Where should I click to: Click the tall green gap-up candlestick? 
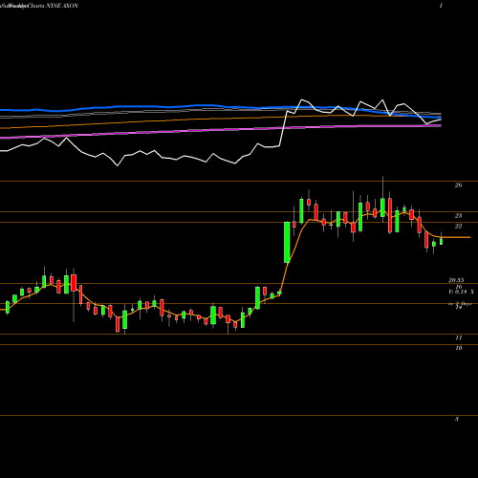pyautogui.click(x=287, y=242)
